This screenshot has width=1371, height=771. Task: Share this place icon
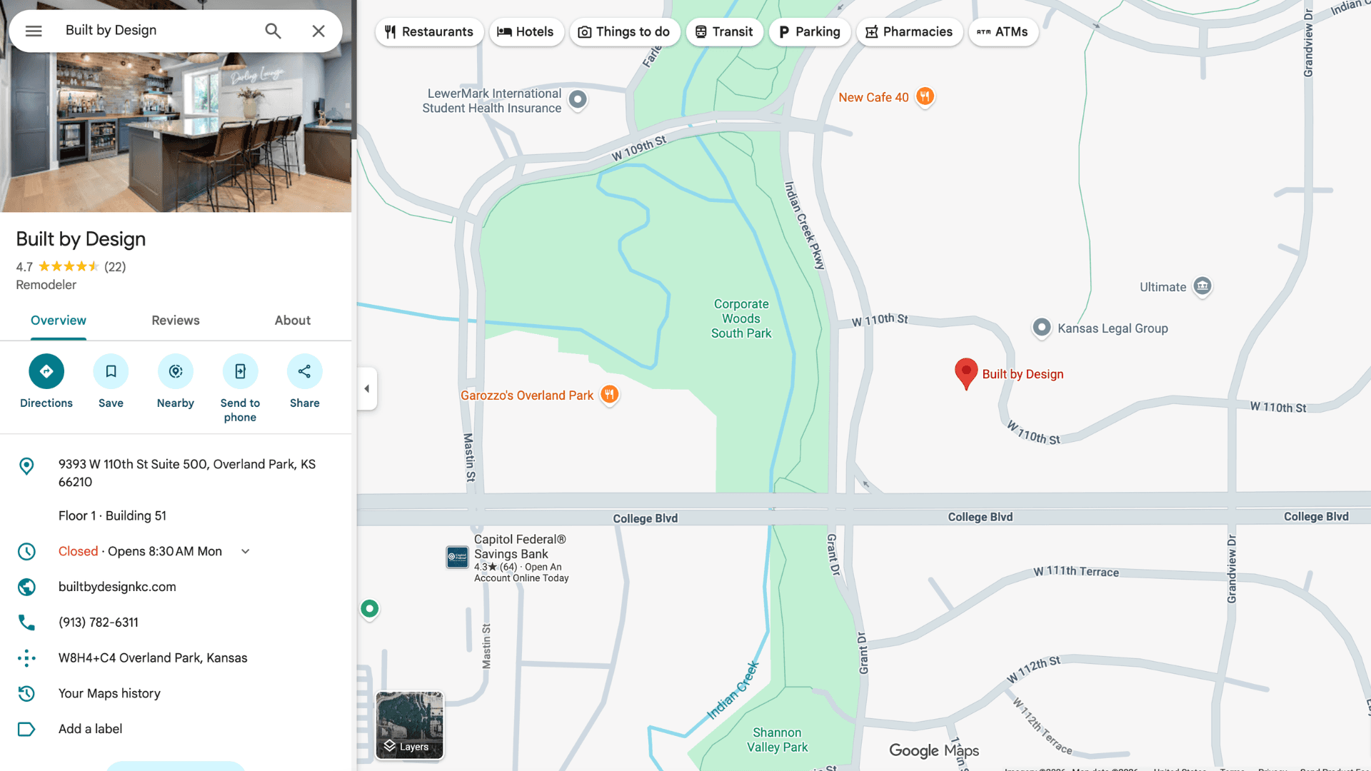[x=304, y=371]
